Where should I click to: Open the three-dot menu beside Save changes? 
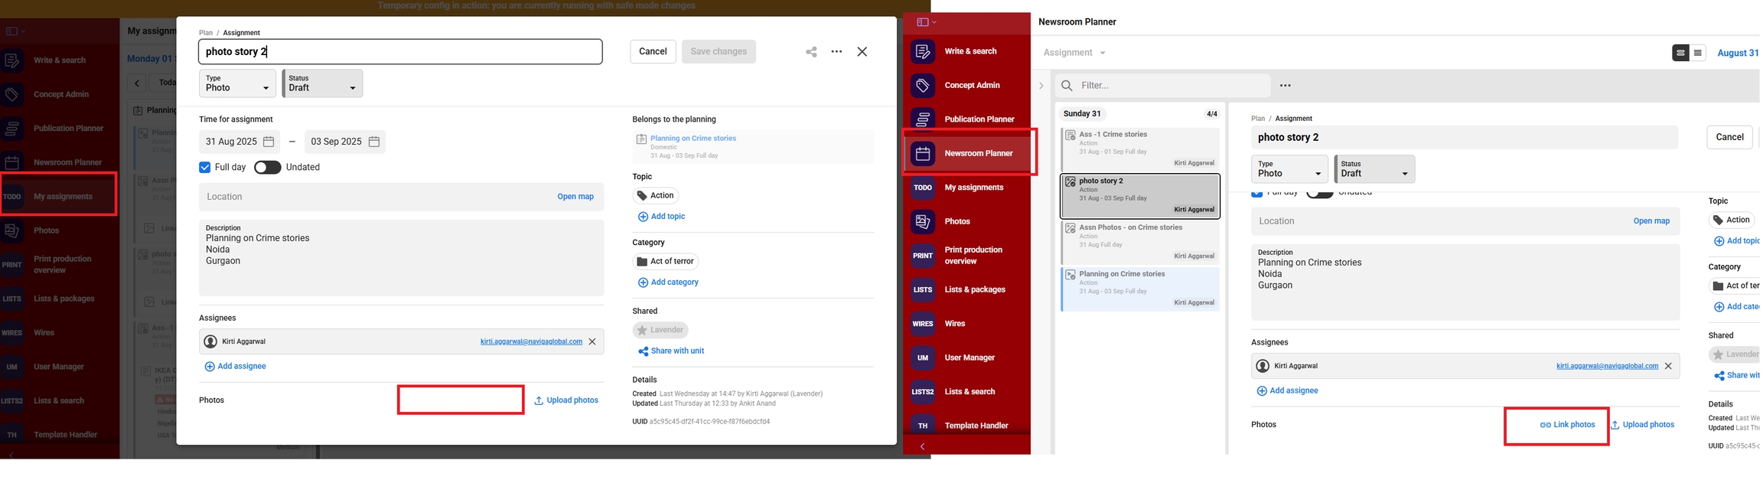click(x=836, y=52)
